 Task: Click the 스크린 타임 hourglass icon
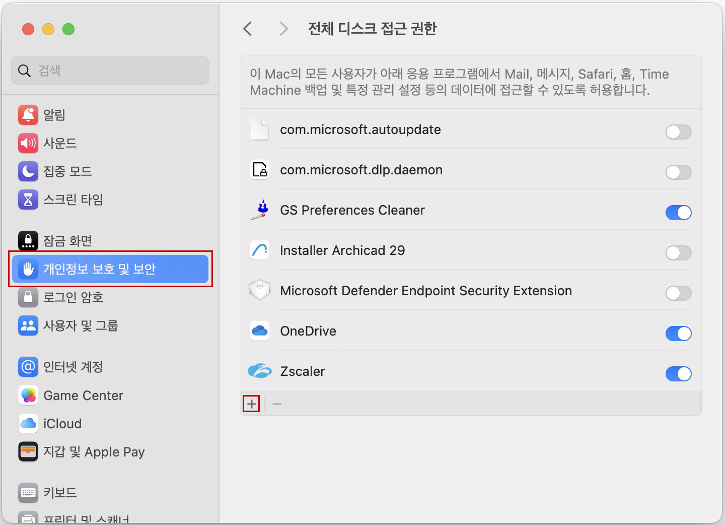[28, 200]
